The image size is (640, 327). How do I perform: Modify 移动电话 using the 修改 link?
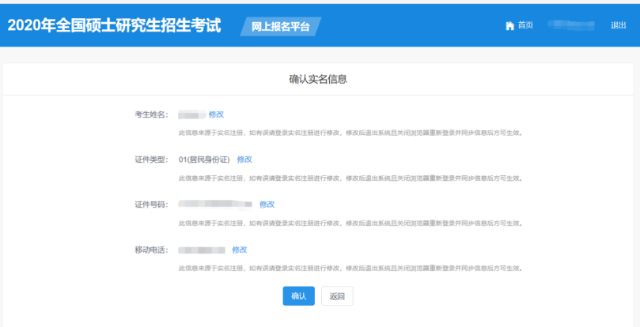239,250
